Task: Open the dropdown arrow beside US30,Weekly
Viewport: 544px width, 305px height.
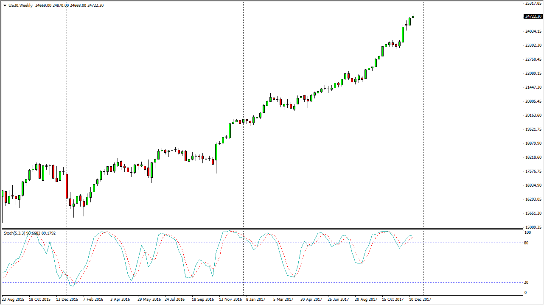Action: [5, 6]
